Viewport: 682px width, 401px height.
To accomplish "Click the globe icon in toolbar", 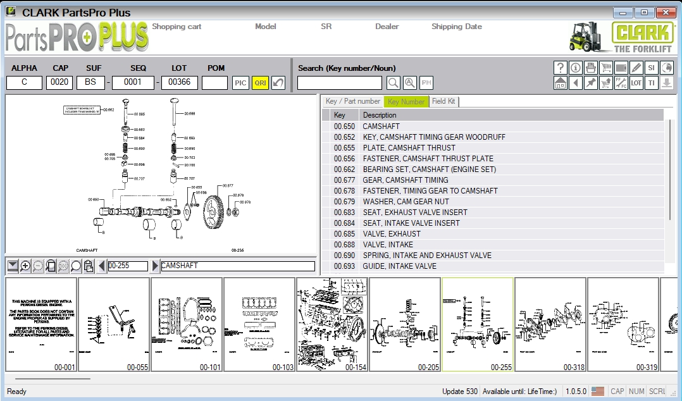I will [x=666, y=68].
